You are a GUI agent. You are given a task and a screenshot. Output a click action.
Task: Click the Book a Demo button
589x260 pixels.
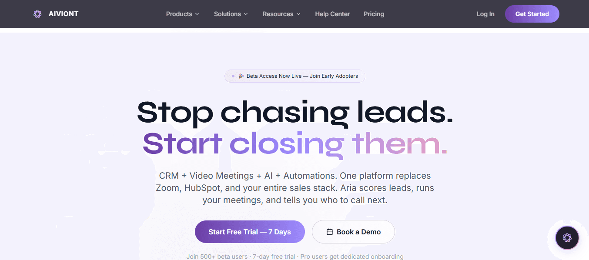pyautogui.click(x=353, y=232)
